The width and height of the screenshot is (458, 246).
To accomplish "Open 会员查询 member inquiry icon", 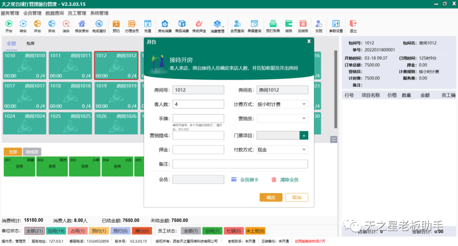I will (x=237, y=26).
